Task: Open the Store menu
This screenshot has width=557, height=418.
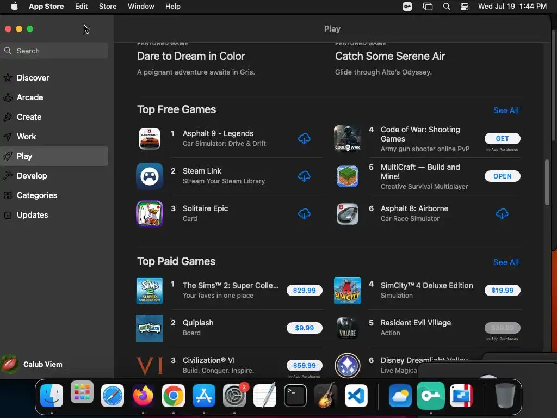Action: coord(108,7)
